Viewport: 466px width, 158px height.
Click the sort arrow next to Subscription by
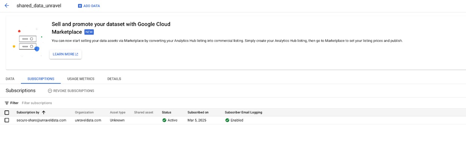pyautogui.click(x=43, y=112)
